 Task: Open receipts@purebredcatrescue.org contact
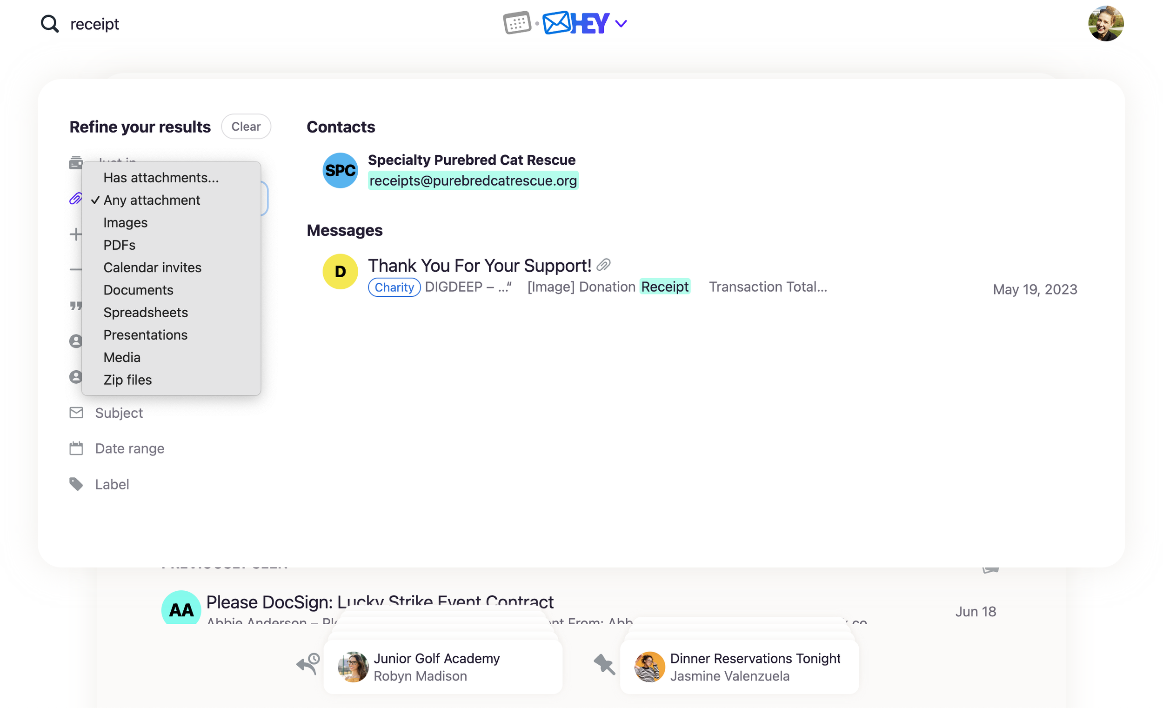473,181
